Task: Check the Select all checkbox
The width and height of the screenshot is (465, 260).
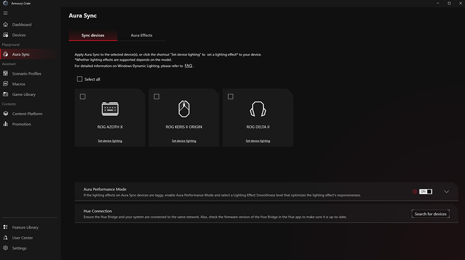Action: (x=80, y=79)
